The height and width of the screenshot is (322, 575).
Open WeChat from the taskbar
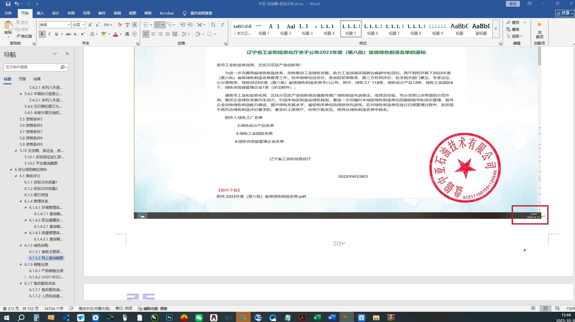point(199,317)
